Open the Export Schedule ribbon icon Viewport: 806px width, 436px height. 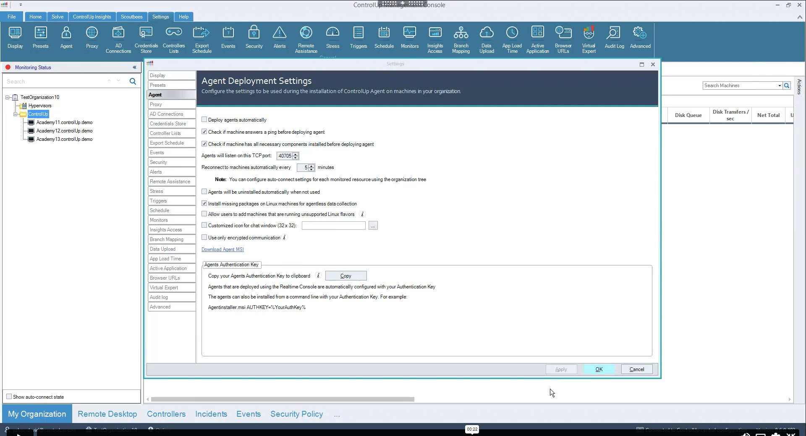coord(202,40)
